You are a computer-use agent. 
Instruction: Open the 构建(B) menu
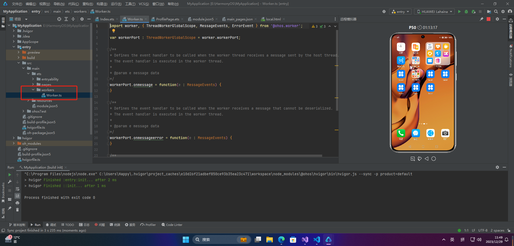[102, 4]
